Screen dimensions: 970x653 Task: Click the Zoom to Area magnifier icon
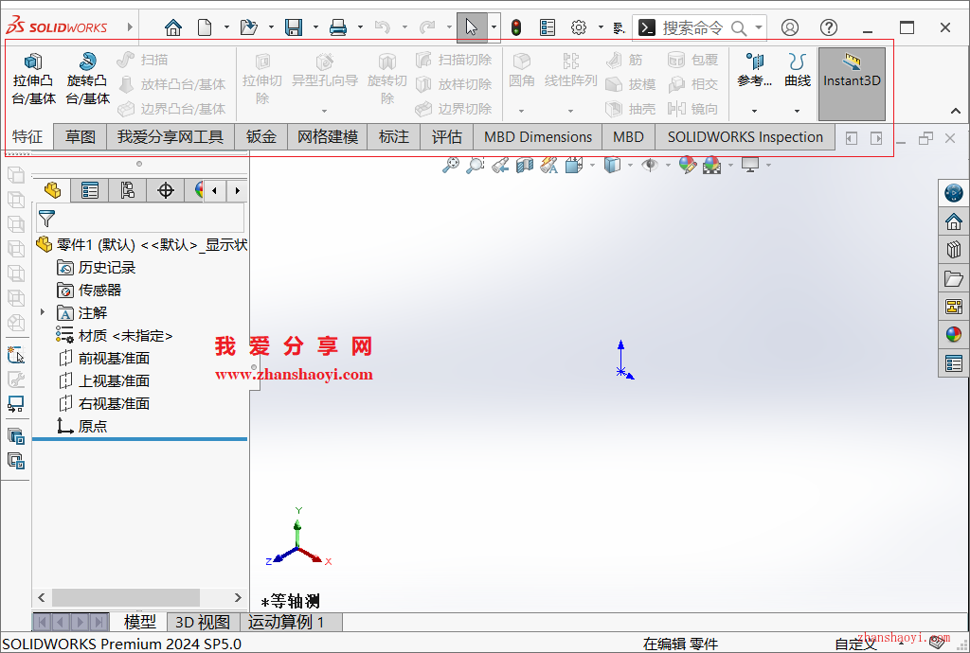point(475,165)
